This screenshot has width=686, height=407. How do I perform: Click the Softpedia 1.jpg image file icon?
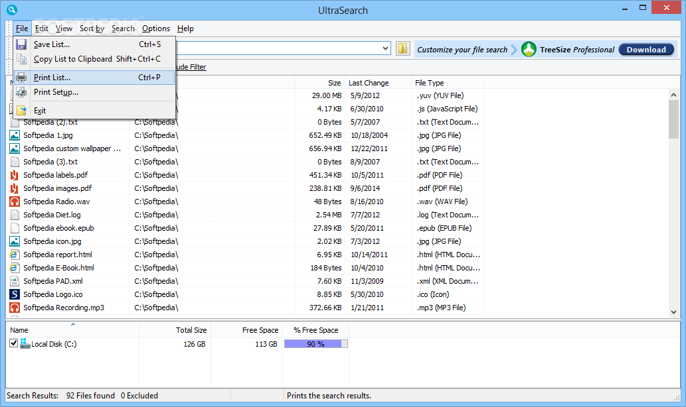point(15,135)
